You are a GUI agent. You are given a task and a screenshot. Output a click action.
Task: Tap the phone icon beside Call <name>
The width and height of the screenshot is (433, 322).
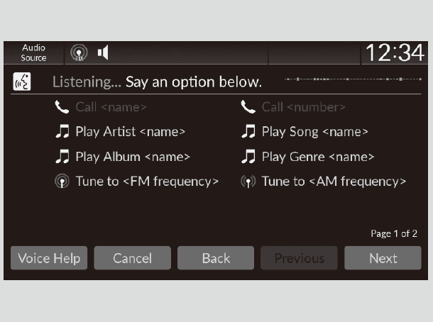coord(62,107)
